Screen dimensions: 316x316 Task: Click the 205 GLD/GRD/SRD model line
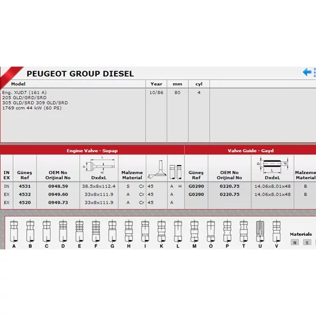(24, 97)
